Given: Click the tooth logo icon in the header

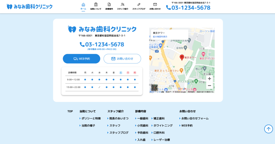Looking at the screenshot, I should pyautogui.click(x=9, y=7).
